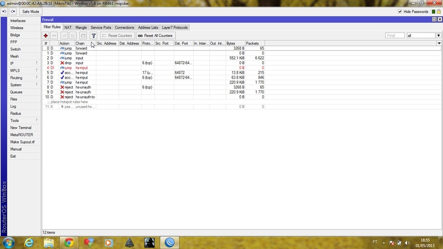Disable rule using the X icon
This screenshot has height=249, width=443.
(73, 35)
